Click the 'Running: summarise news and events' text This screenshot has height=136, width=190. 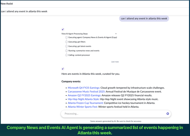click(x=84, y=51)
